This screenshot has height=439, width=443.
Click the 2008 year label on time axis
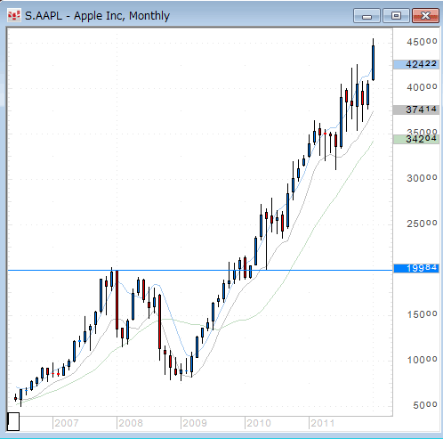(x=131, y=423)
